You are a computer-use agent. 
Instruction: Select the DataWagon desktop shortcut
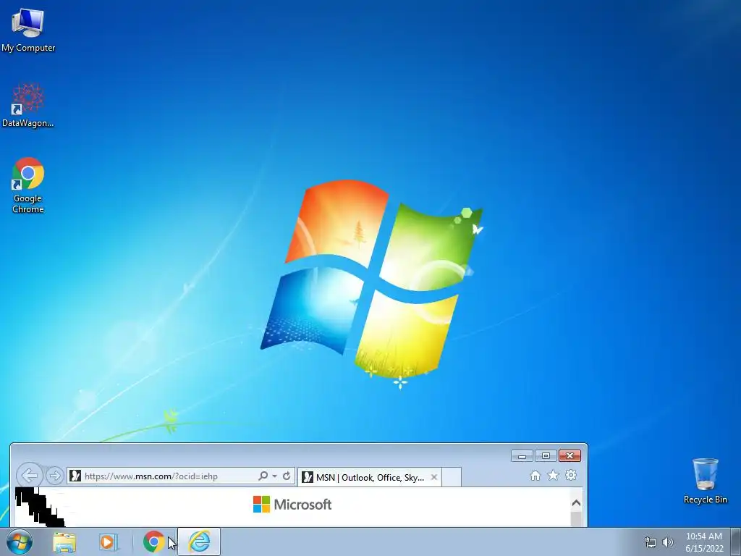point(28,106)
